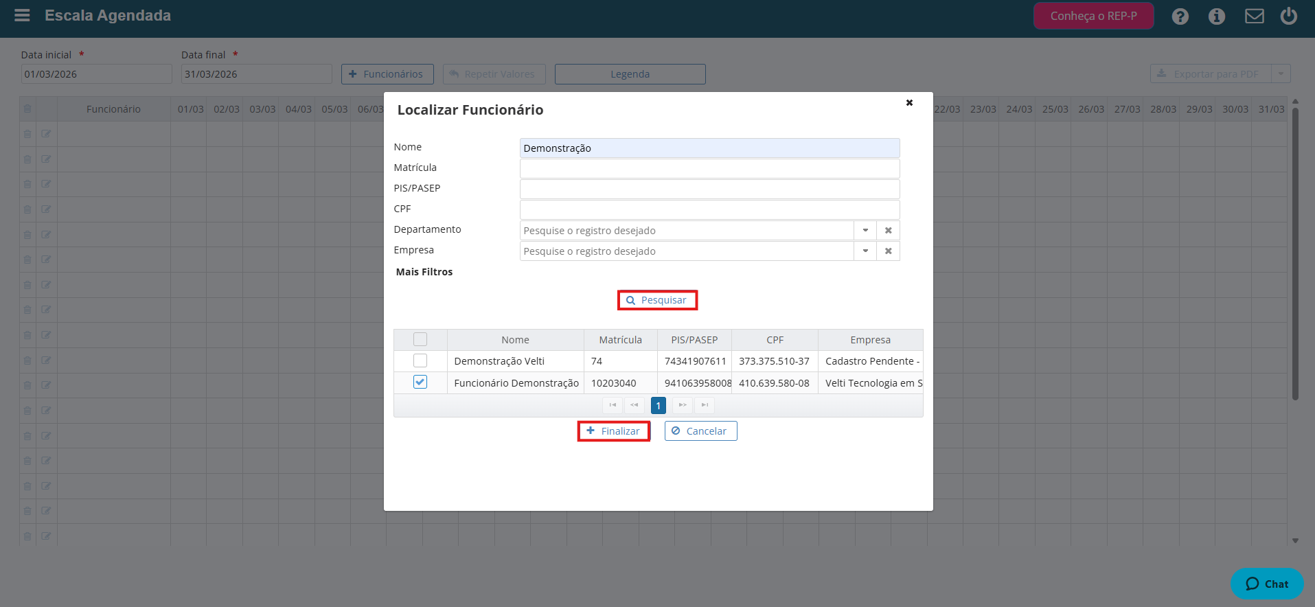Sort results by PIS/PASEP column header
This screenshot has height=607, width=1315.
coord(694,340)
